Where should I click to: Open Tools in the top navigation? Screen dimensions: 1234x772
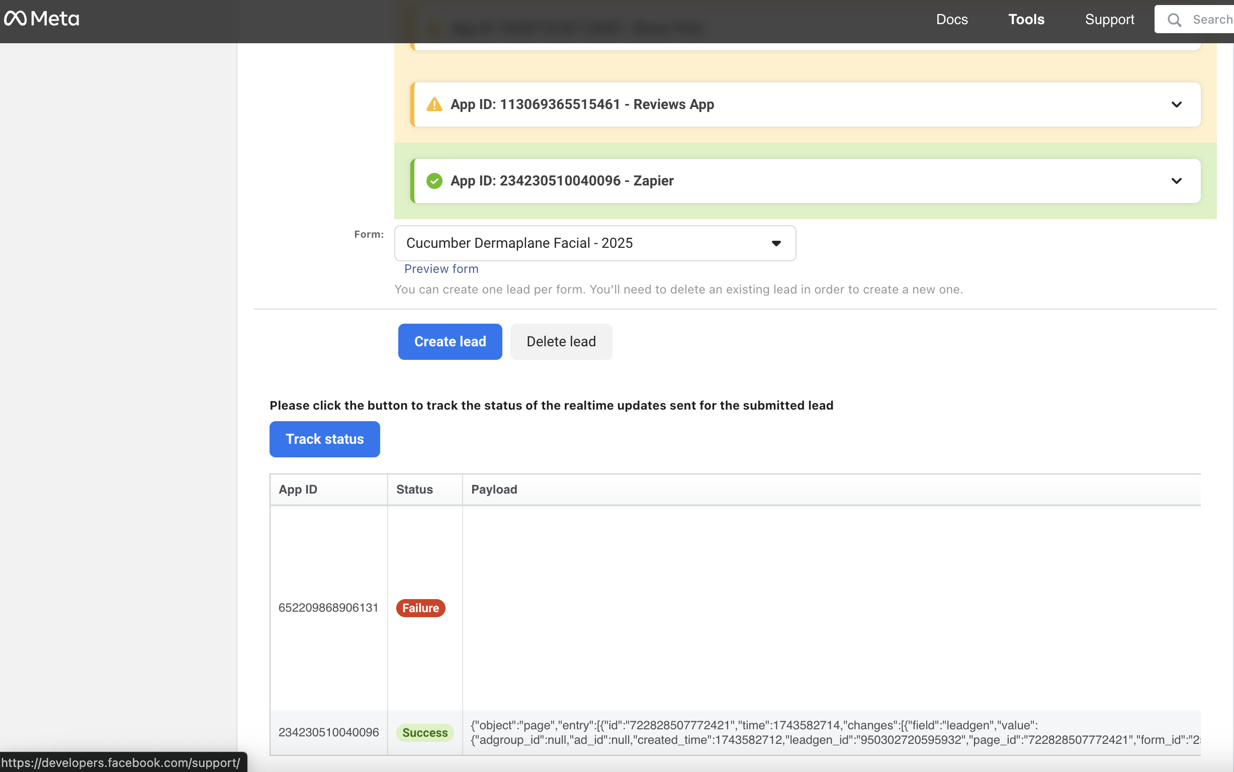click(1026, 20)
